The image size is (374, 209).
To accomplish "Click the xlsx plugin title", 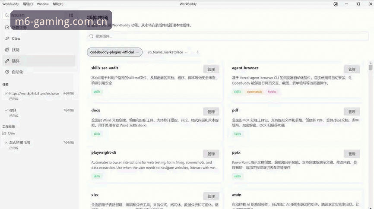I will tap(95, 195).
